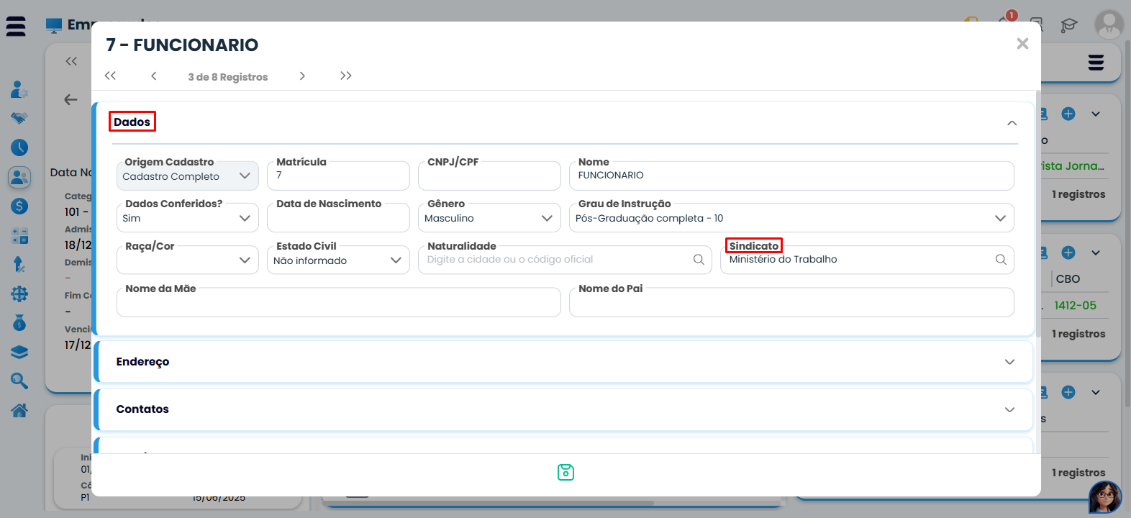Click the notification badge showing 1
This screenshot has width=1131, height=518.
point(1012,15)
